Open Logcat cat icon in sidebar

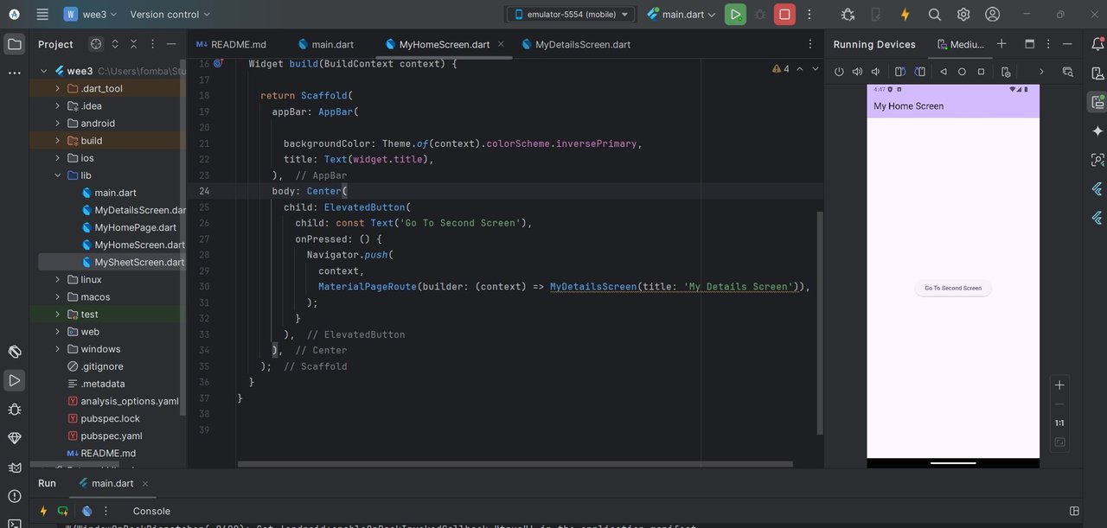coord(15,468)
